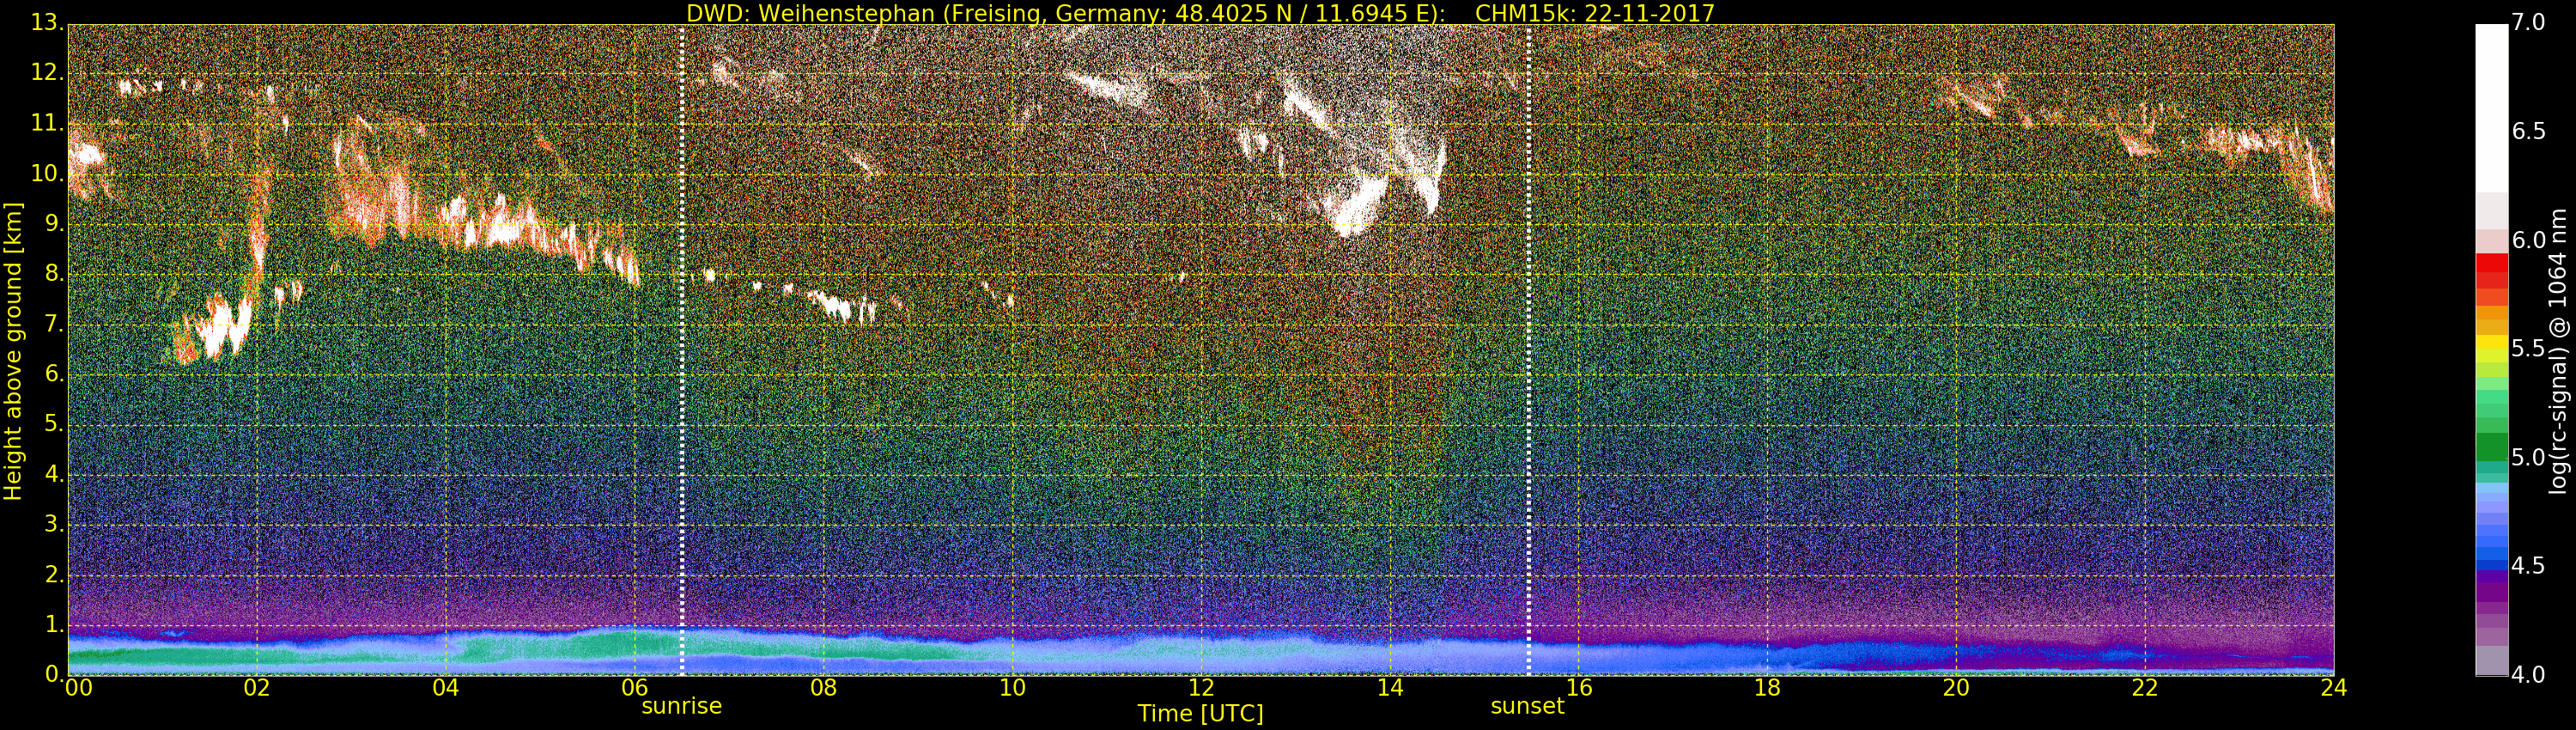Click the colorbar tick label '5.5'

pos(2529,349)
